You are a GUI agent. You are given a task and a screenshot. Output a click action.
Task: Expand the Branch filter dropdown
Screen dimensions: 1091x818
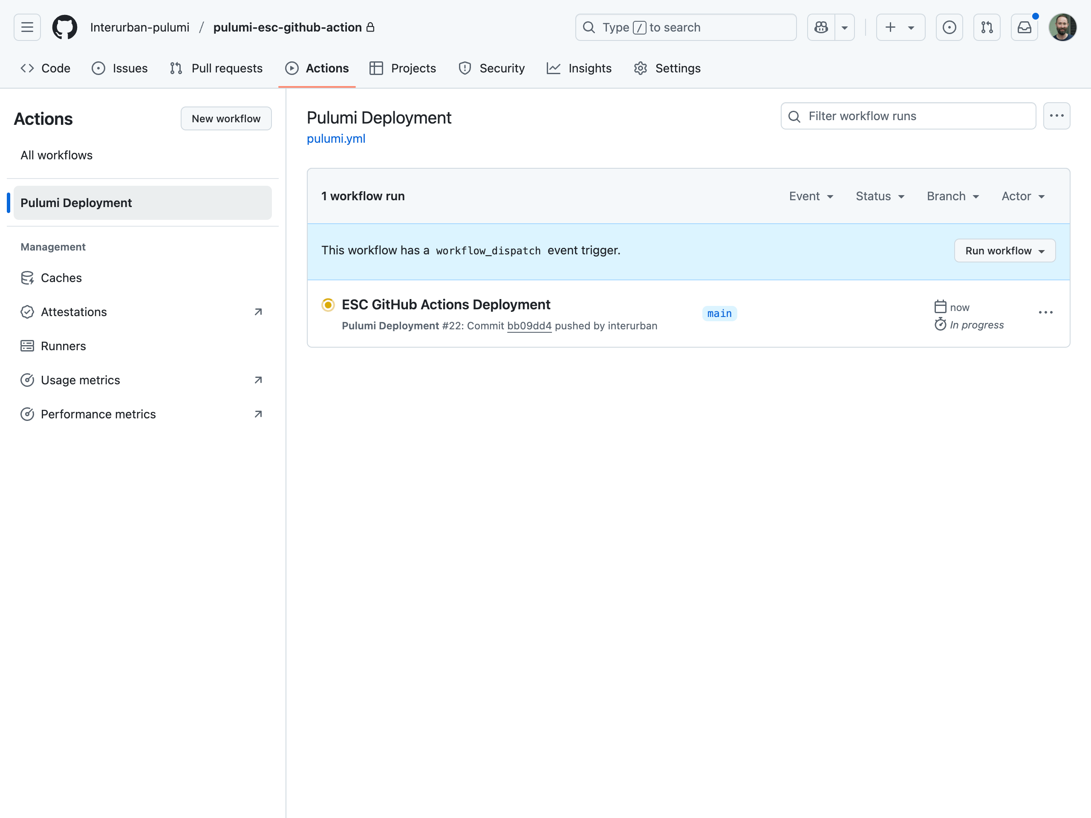pos(953,196)
